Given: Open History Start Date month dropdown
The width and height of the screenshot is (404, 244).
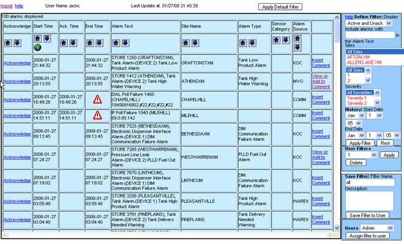Looking at the screenshot, I should point(355,116).
